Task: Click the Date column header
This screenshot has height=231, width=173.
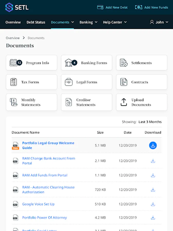Action: point(128,132)
